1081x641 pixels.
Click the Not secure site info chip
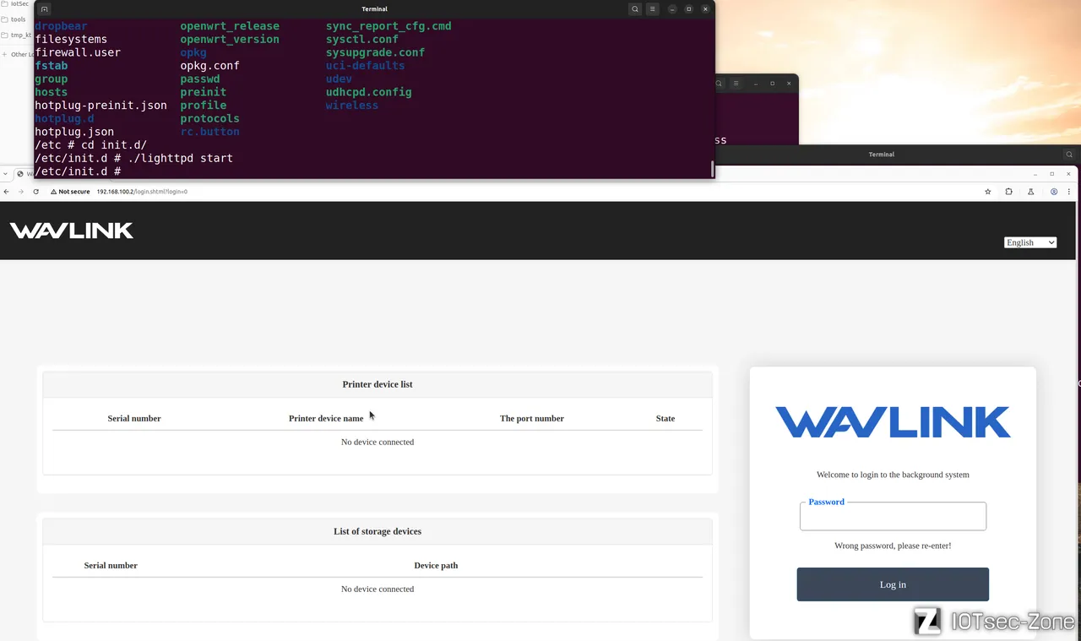click(x=70, y=192)
